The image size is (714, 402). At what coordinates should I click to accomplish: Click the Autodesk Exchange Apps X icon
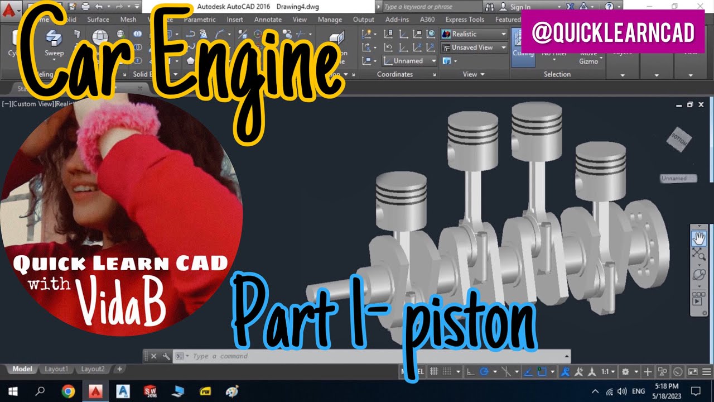[x=570, y=7]
